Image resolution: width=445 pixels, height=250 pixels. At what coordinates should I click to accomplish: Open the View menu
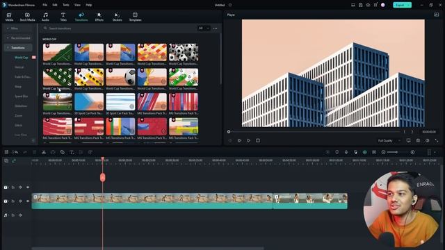[x=77, y=5]
